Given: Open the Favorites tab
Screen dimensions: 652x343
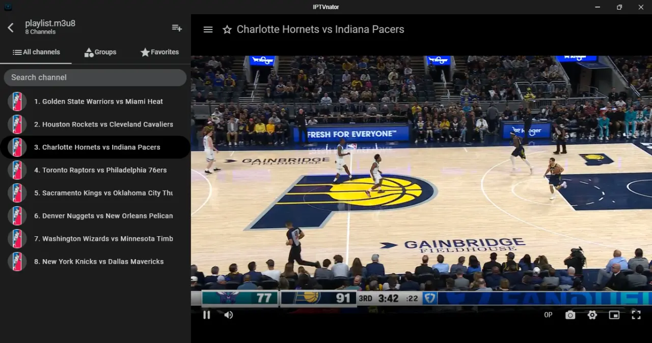Looking at the screenshot, I should click(x=159, y=52).
